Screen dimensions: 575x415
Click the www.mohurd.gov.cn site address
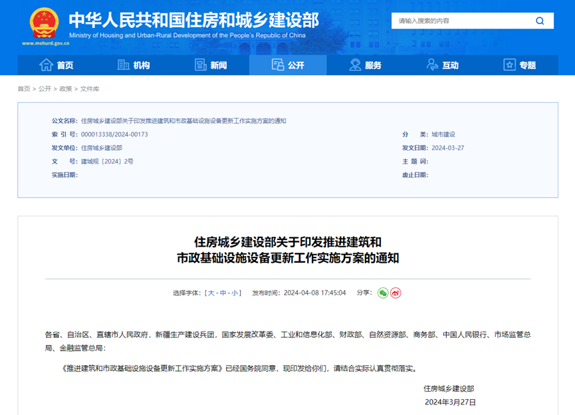[45, 43]
